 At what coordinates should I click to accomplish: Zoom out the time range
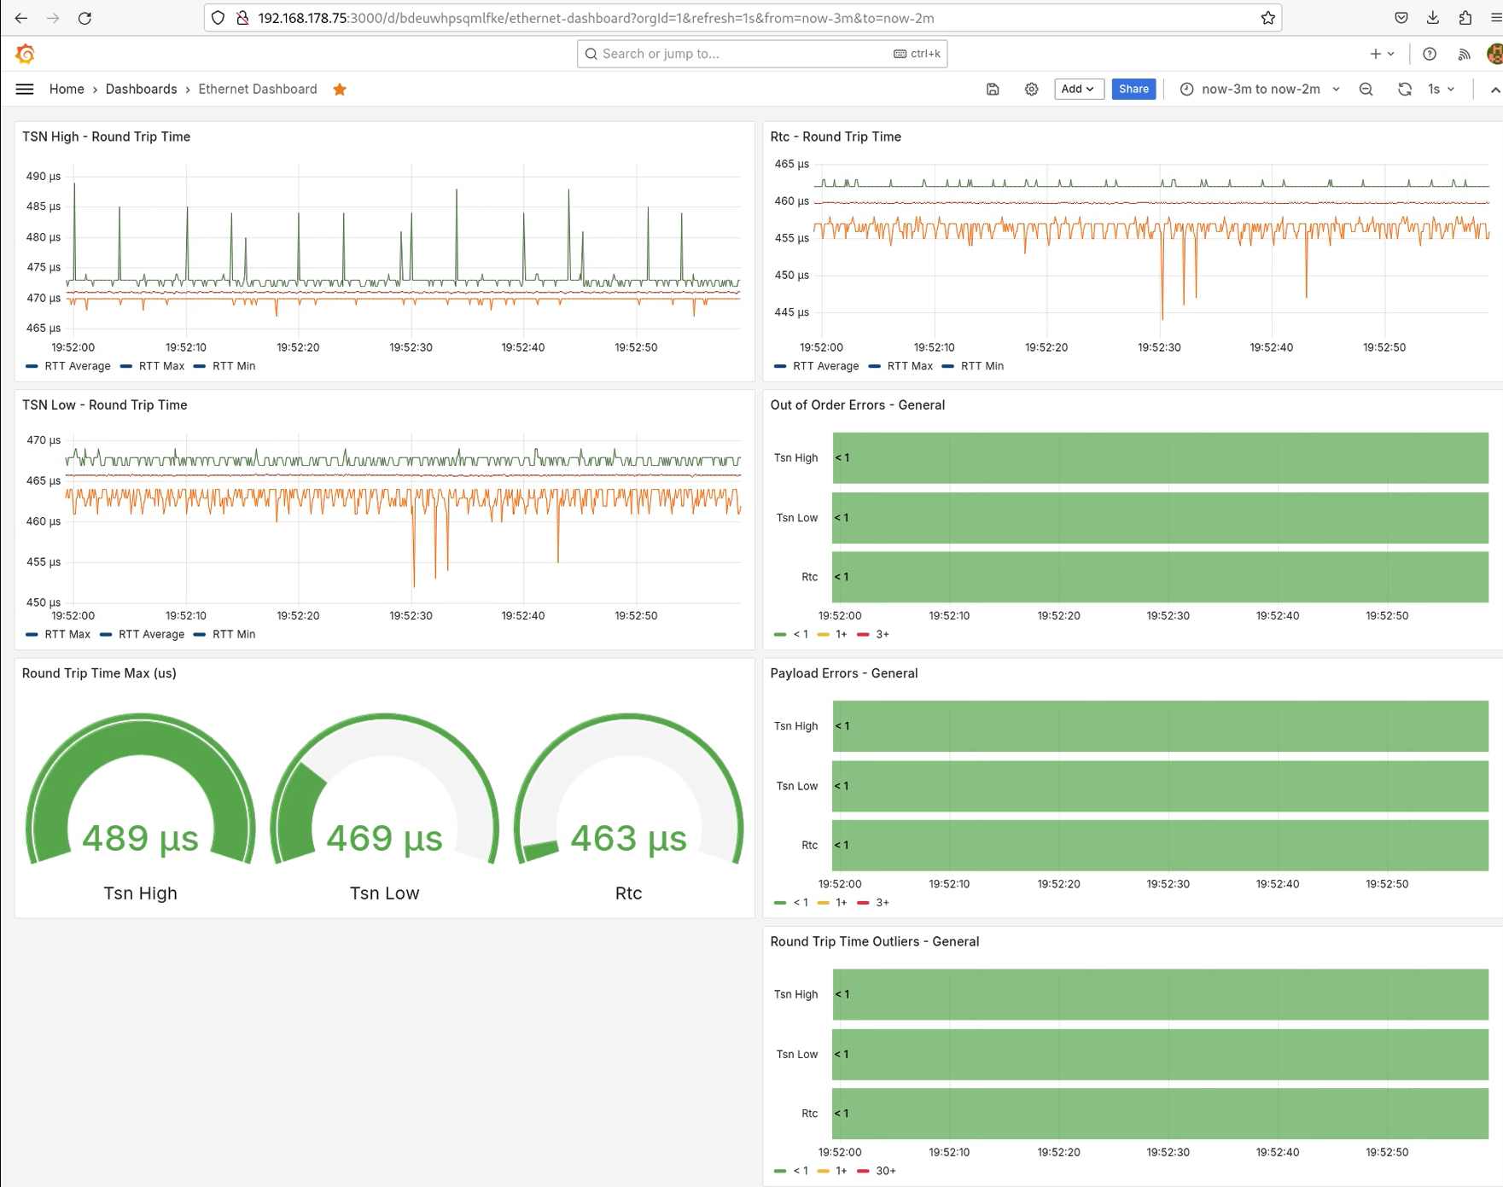(x=1366, y=89)
